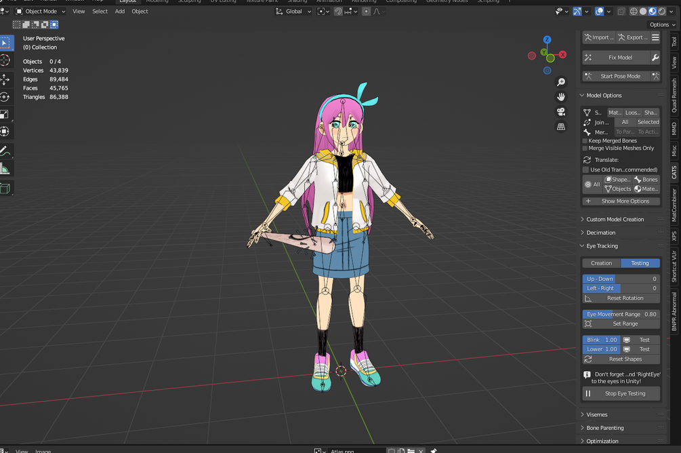The image size is (681, 453).
Task: Adjust the Eye Movement Range slider
Action: tap(621, 314)
